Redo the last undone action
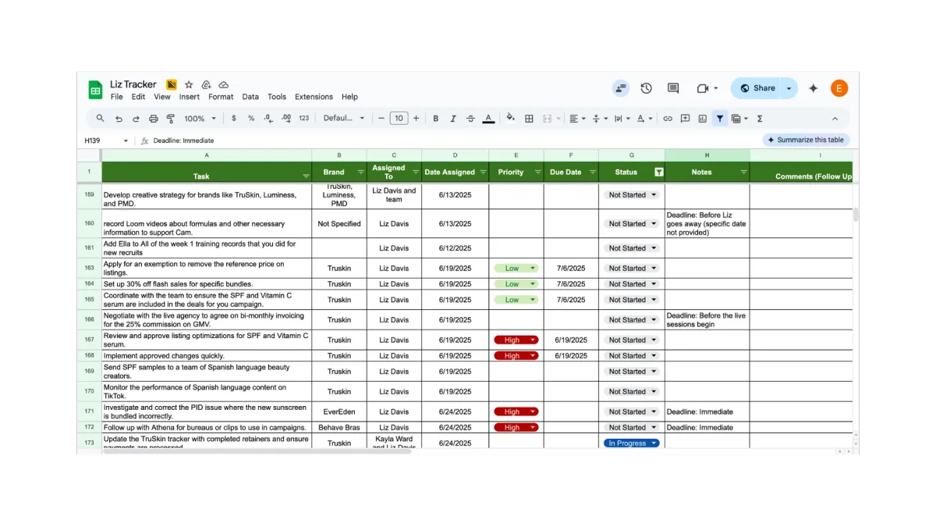The image size is (936, 527). 136,119
